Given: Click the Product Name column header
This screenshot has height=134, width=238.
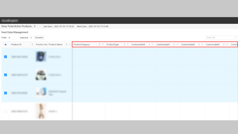Looking at the screenshot, I should (55, 45).
